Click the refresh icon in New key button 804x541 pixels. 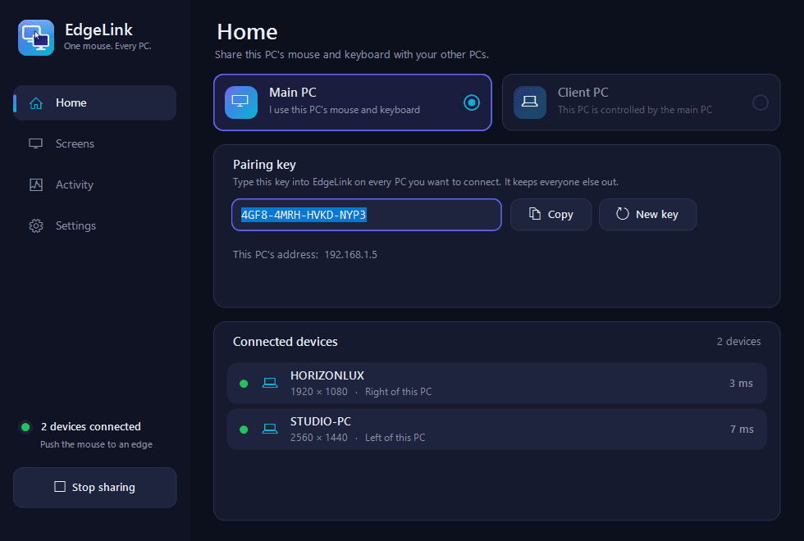[x=623, y=214]
